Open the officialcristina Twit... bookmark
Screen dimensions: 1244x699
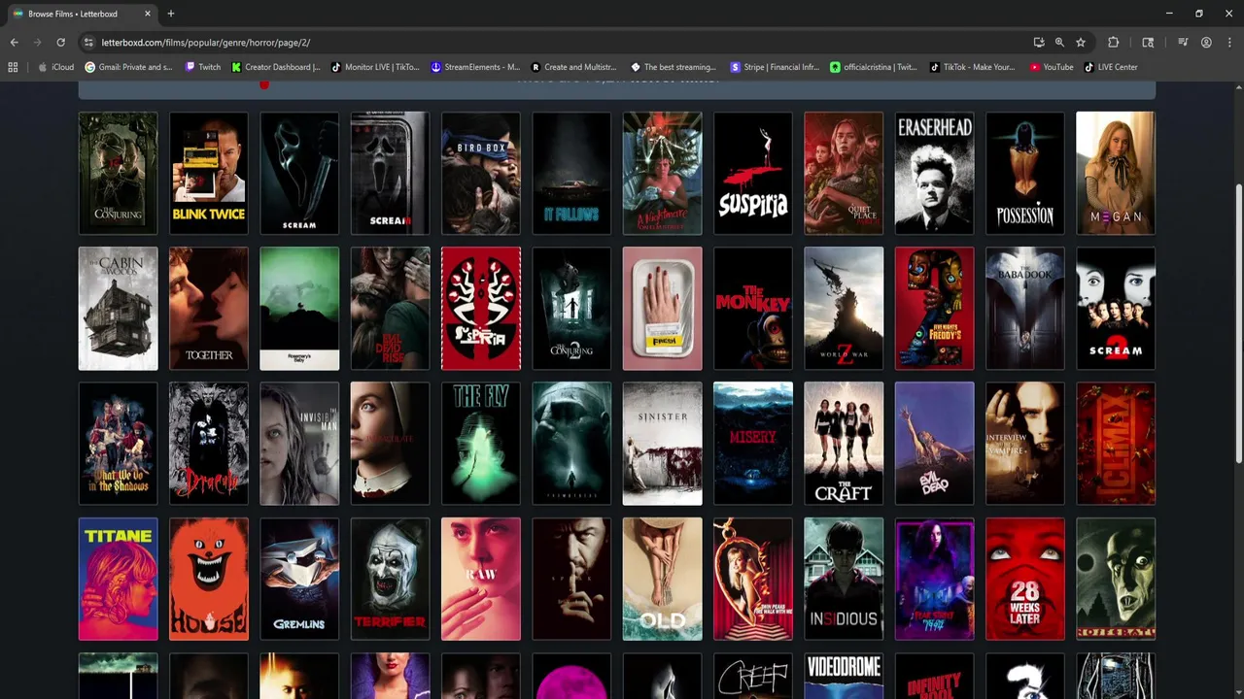[x=875, y=67]
